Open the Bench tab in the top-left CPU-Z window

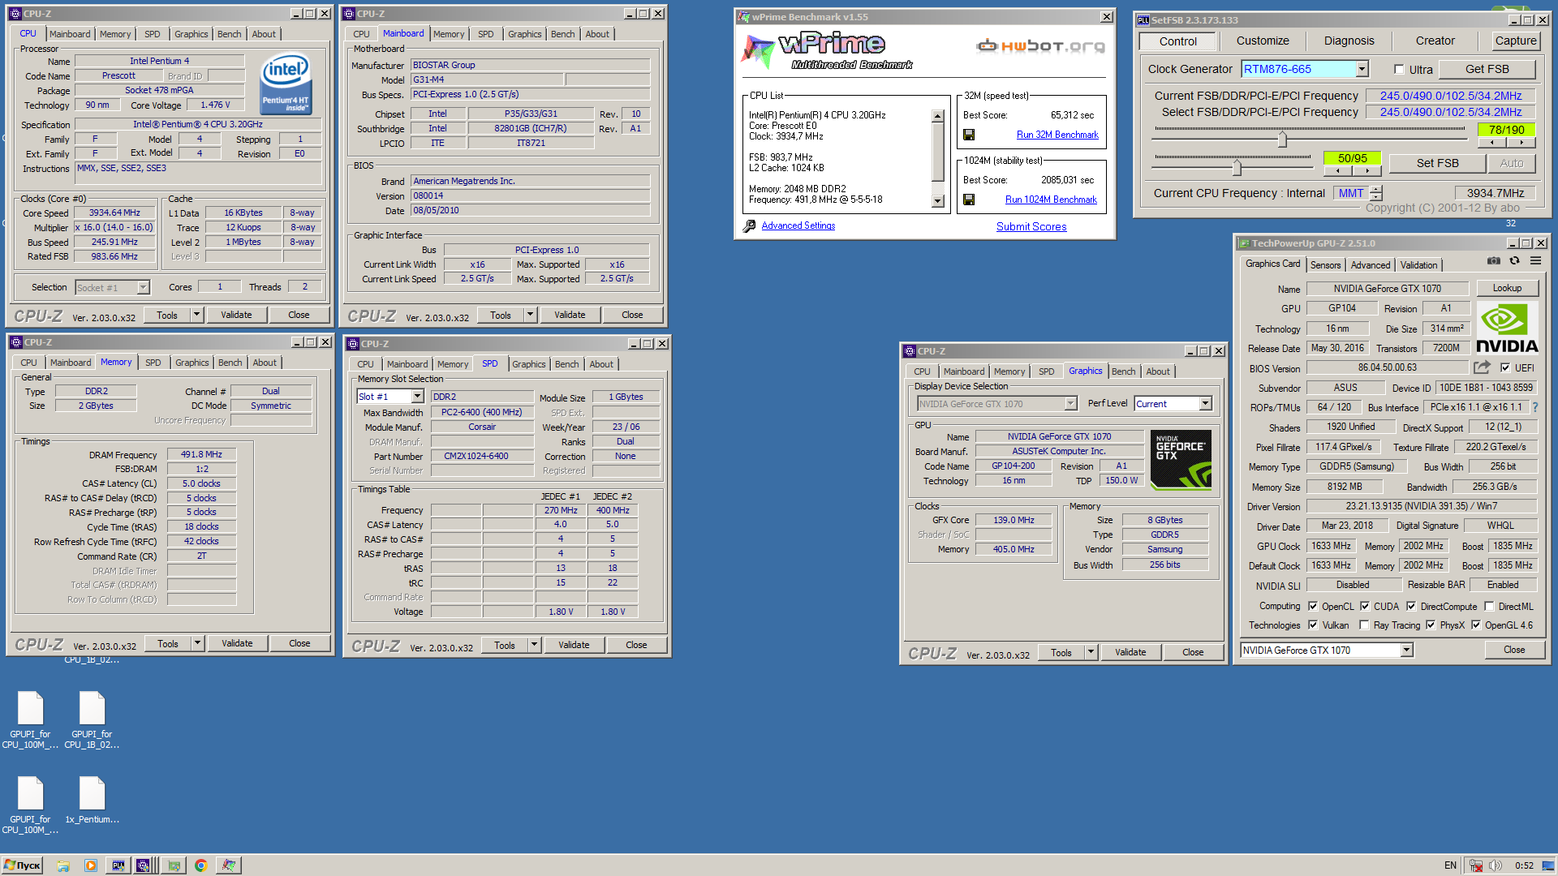[230, 34]
